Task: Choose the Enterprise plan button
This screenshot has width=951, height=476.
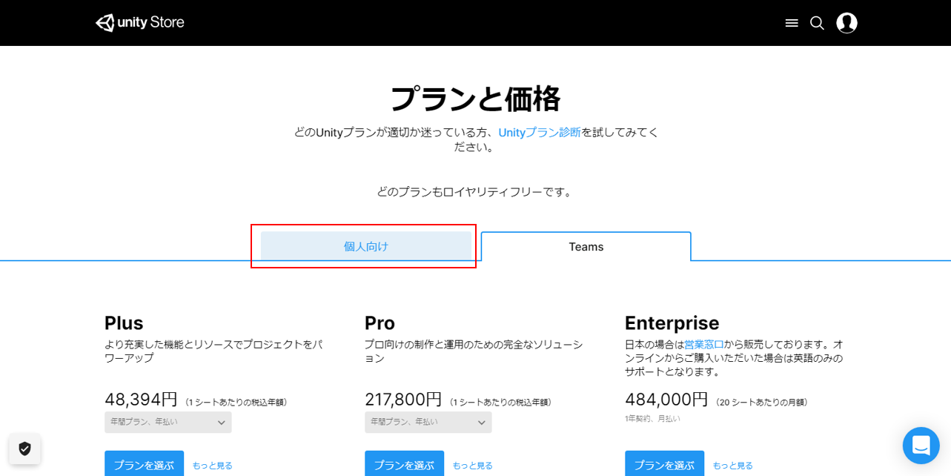Action: [x=664, y=464]
